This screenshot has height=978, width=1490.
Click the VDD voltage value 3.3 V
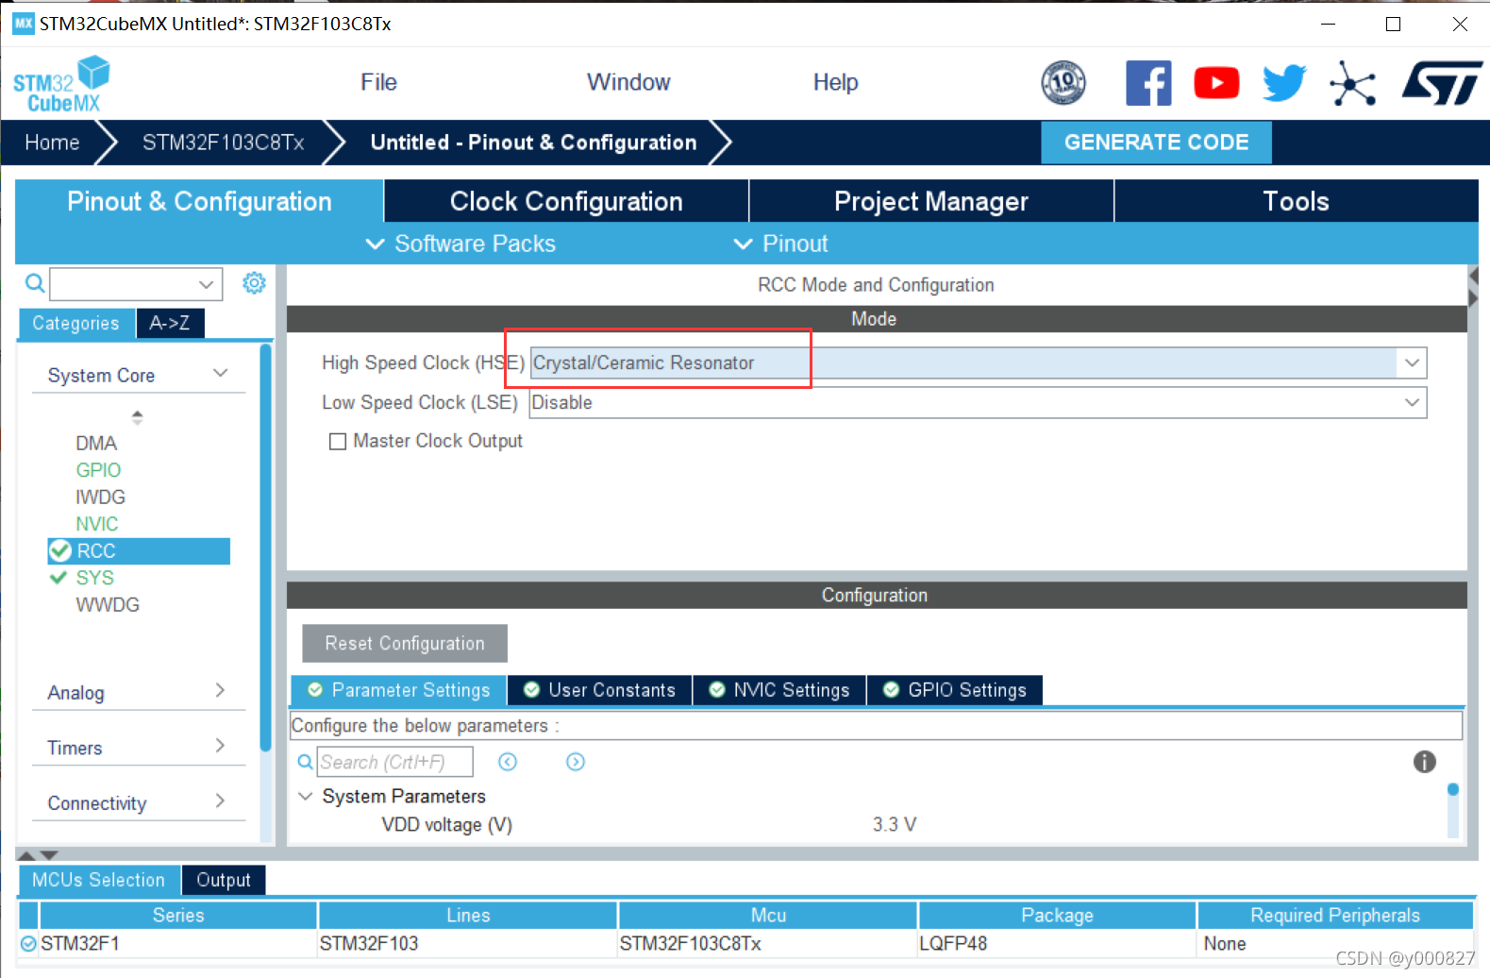coord(895,824)
